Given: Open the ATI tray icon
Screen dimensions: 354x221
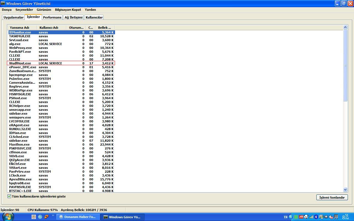Looking at the screenshot, I should coord(301,217).
